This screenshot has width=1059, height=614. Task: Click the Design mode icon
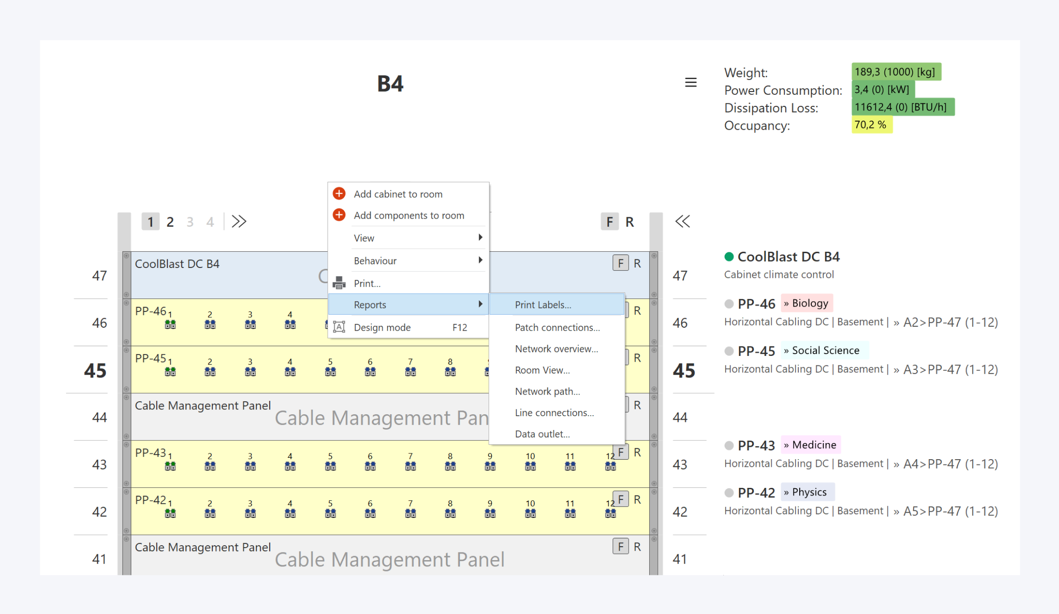pos(339,327)
